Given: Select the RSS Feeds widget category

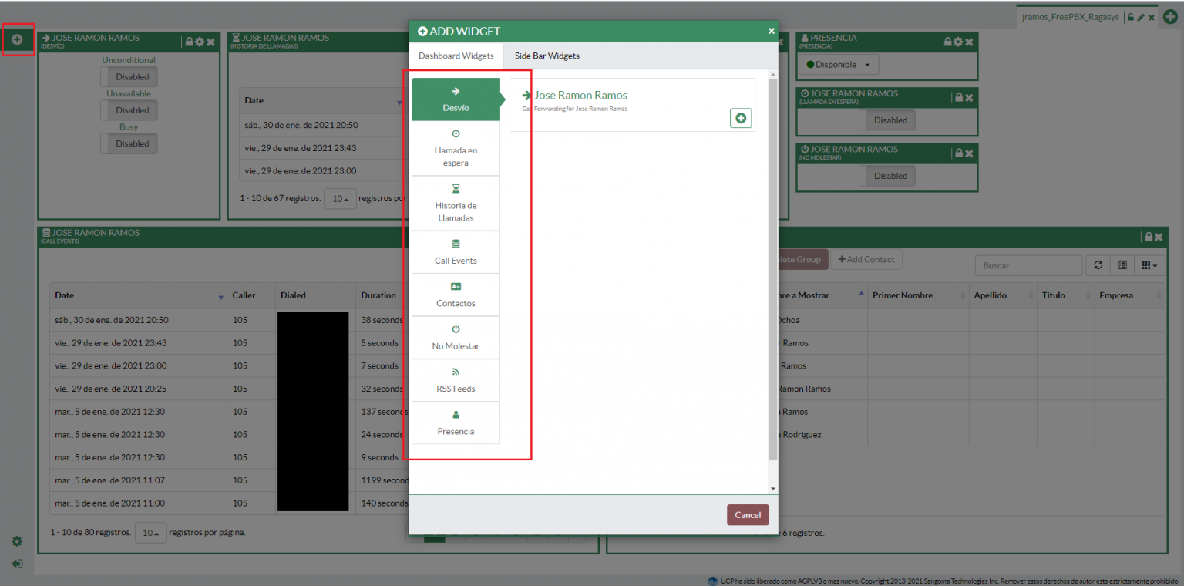Looking at the screenshot, I should (x=456, y=380).
